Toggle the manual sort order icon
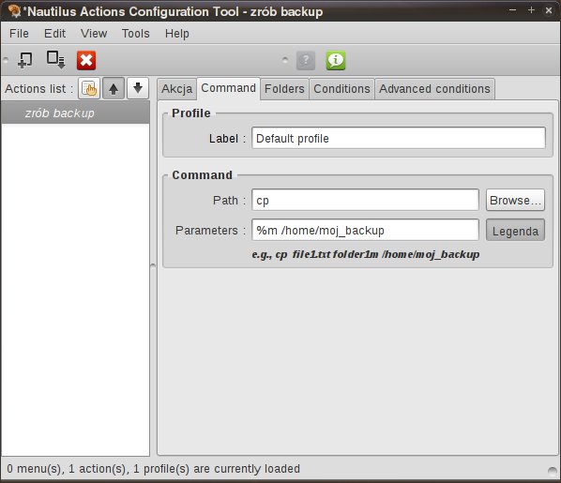This screenshot has height=483, width=561. click(x=89, y=88)
